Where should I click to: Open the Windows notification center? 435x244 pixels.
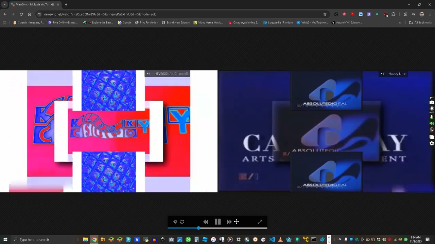pos(428,240)
